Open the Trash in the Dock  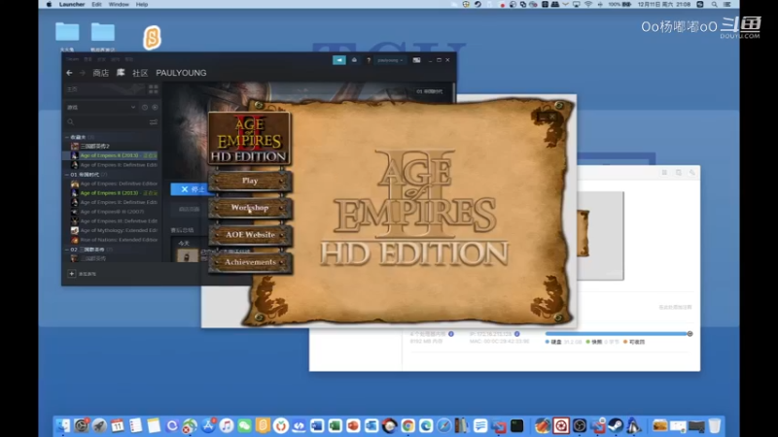715,425
